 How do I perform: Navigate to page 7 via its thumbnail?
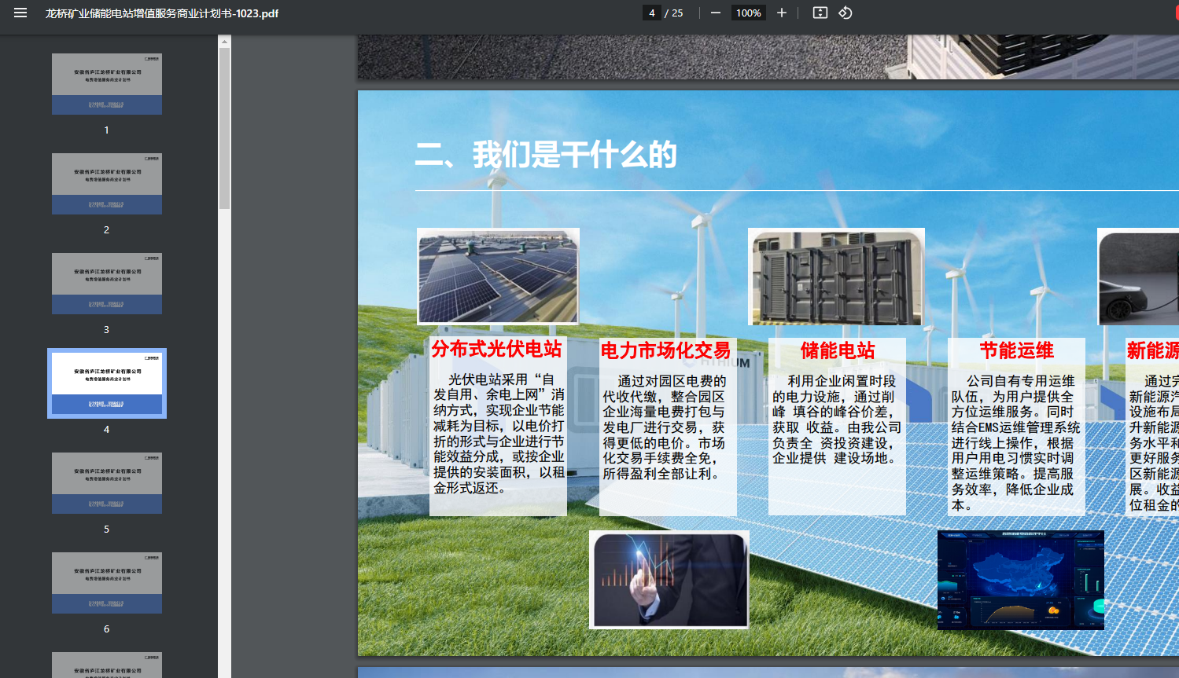[x=106, y=665]
